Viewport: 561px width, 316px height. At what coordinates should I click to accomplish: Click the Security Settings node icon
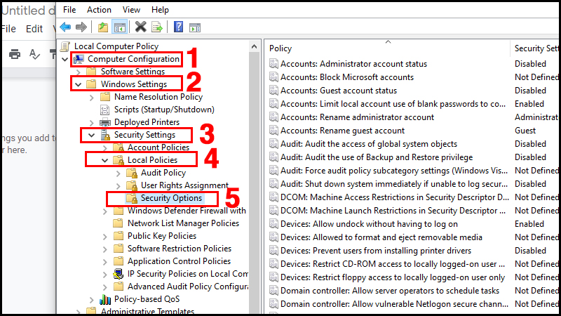pyautogui.click(x=105, y=135)
